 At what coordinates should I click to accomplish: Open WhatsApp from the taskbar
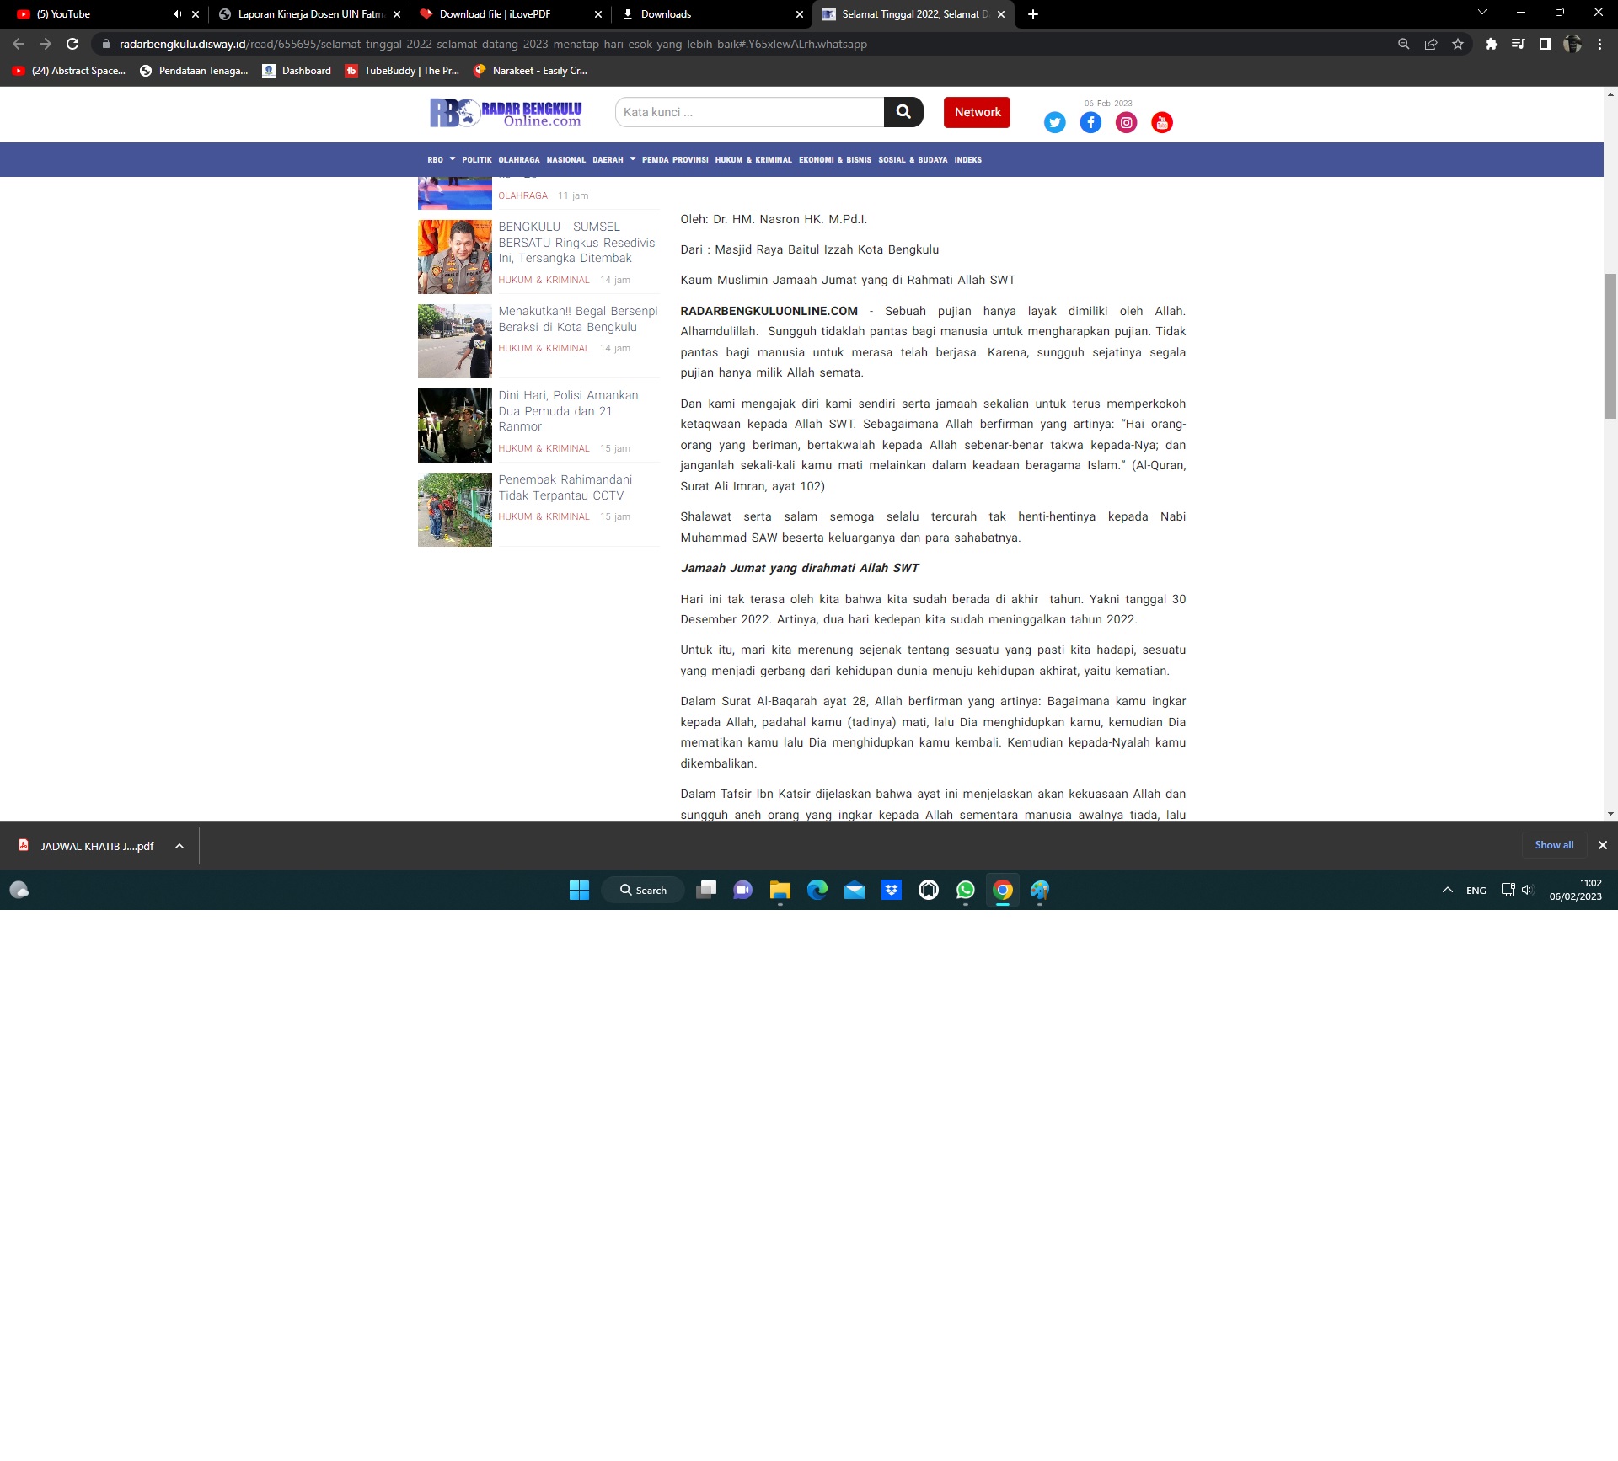tap(965, 890)
